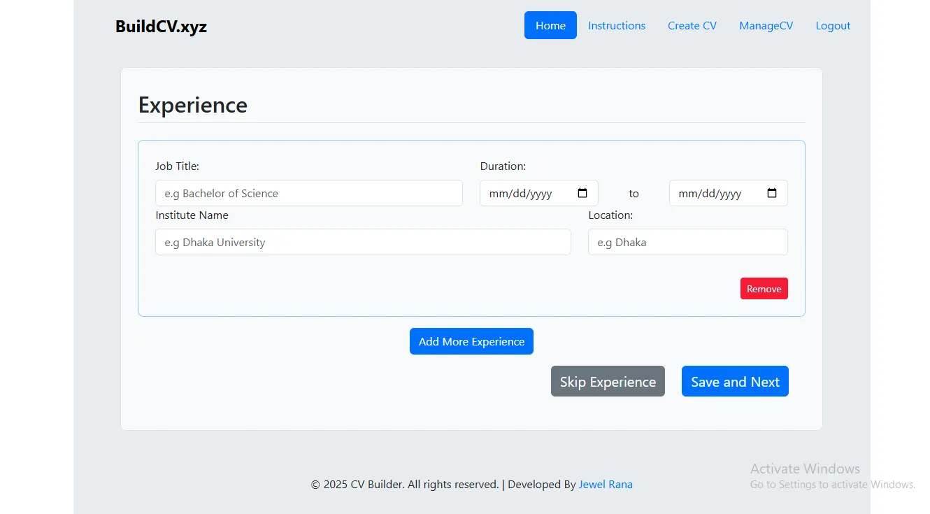Log out using the Logout link

tap(833, 26)
